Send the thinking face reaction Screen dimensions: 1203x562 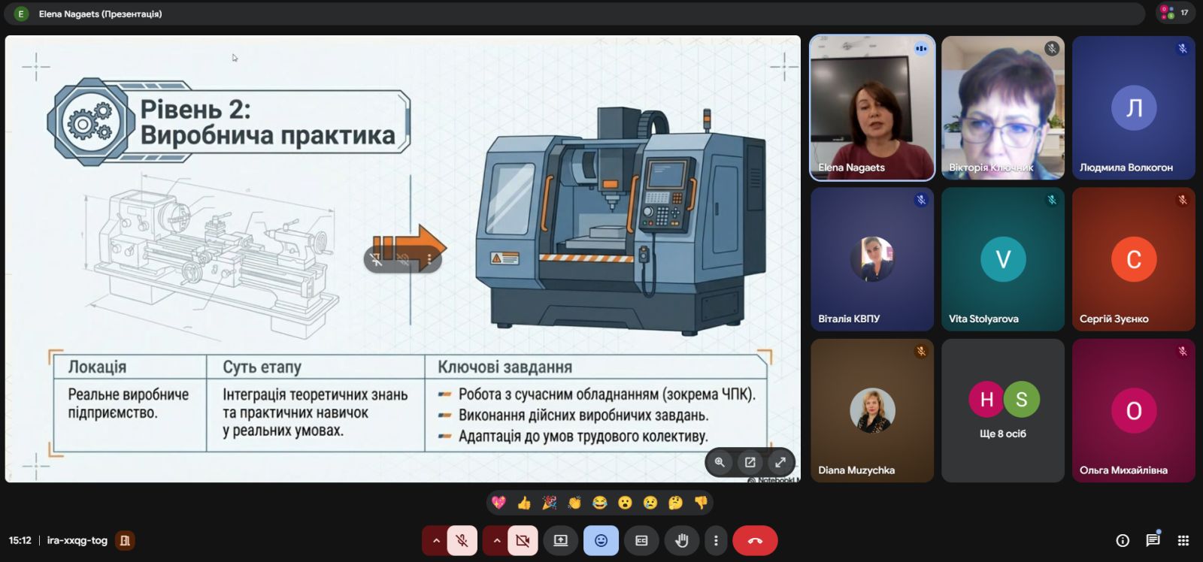[x=676, y=503]
